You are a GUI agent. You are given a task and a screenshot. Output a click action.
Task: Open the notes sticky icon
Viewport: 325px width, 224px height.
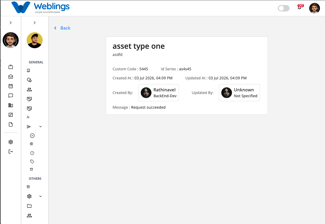[11, 115]
